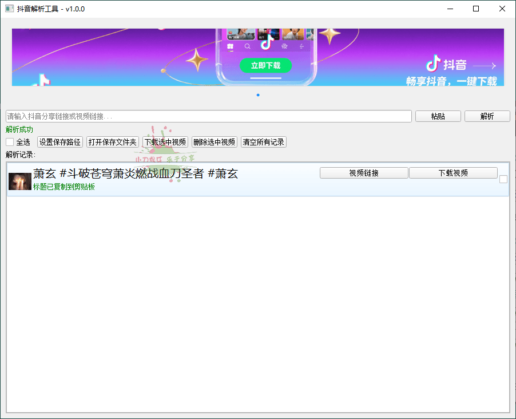Screen dimensions: 516x419
Task: Enable the 全选 checkbox
Action: (x=8, y=142)
